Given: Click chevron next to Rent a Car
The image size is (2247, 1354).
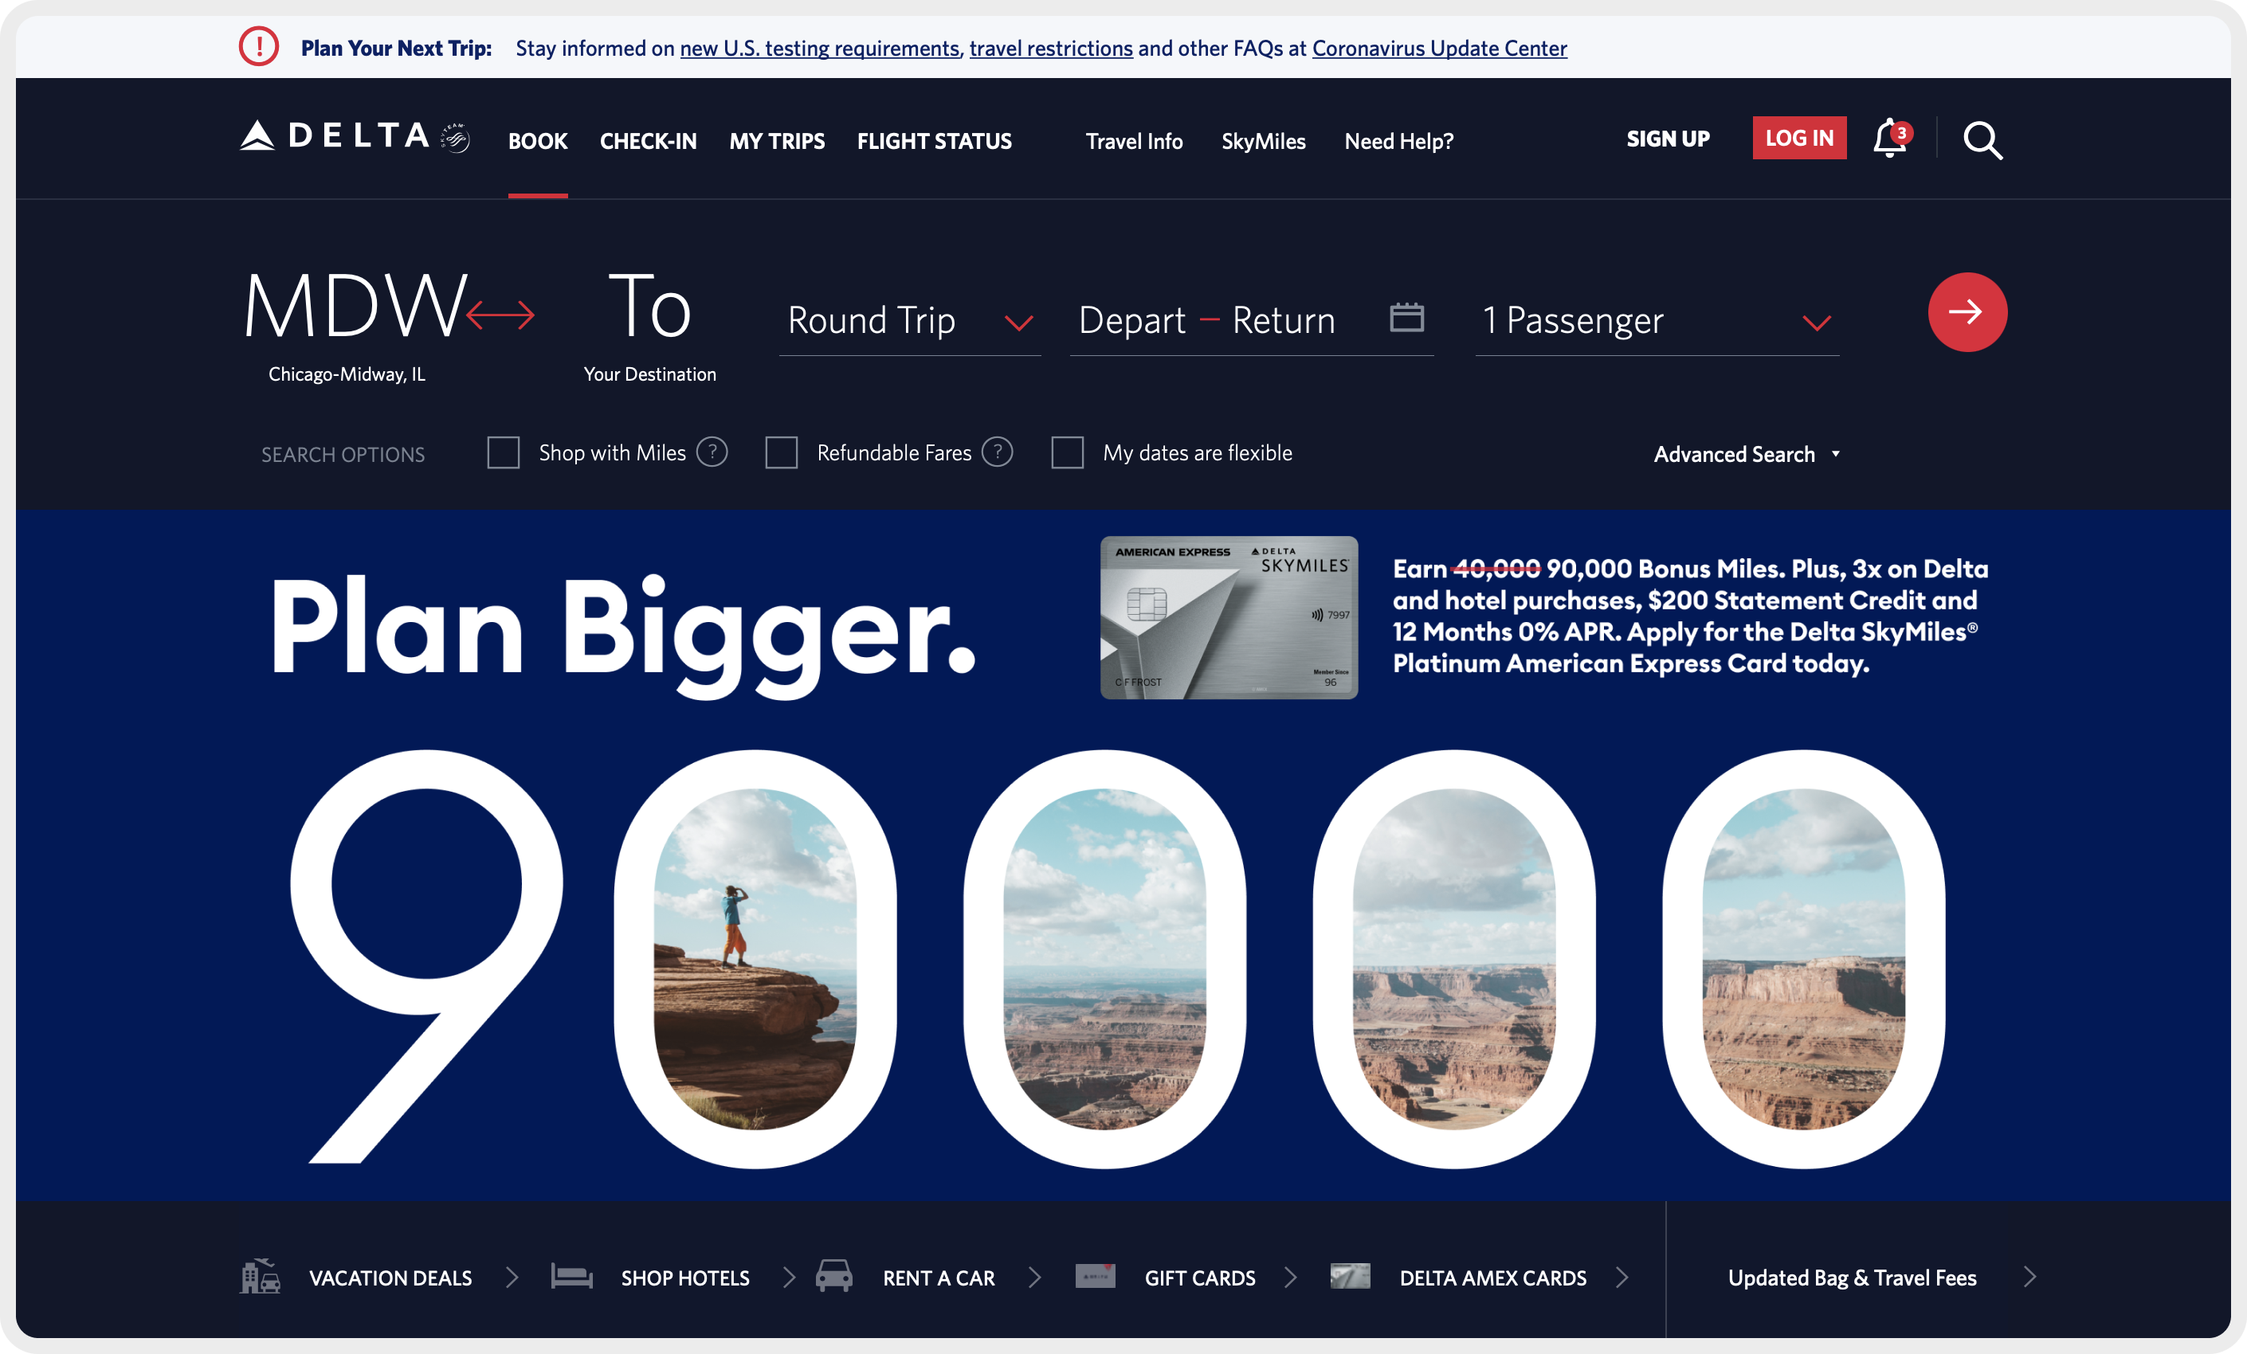Looking at the screenshot, I should pos(1034,1277).
